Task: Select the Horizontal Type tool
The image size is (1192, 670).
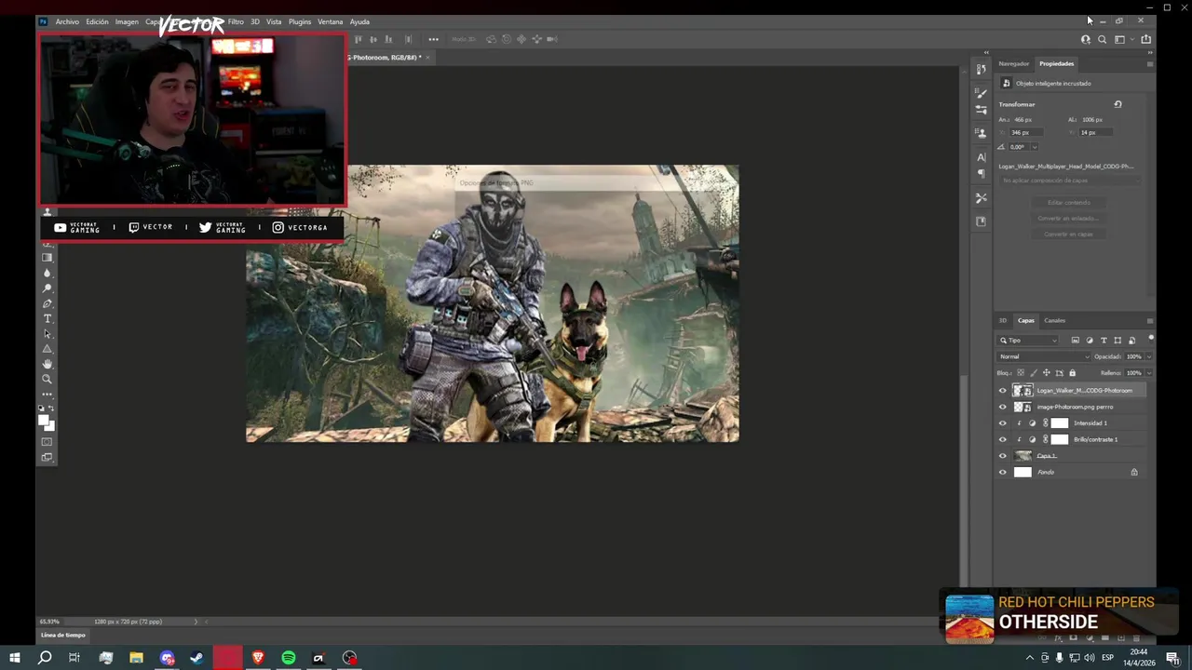Action: pyautogui.click(x=47, y=318)
